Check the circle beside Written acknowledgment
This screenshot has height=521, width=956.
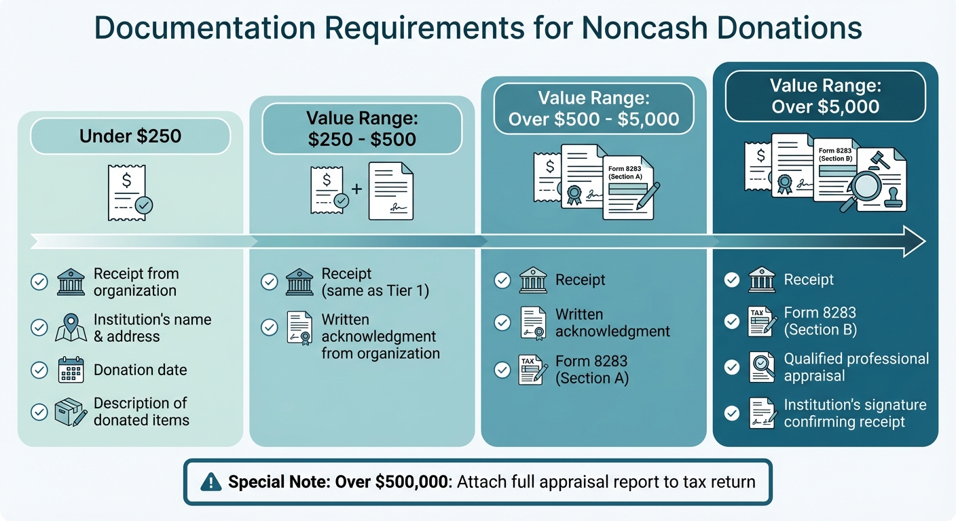point(502,322)
